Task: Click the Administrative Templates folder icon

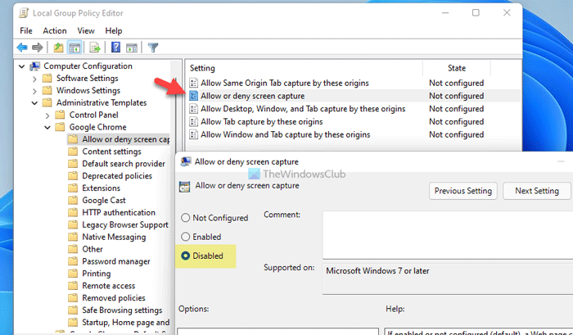Action: coord(47,102)
